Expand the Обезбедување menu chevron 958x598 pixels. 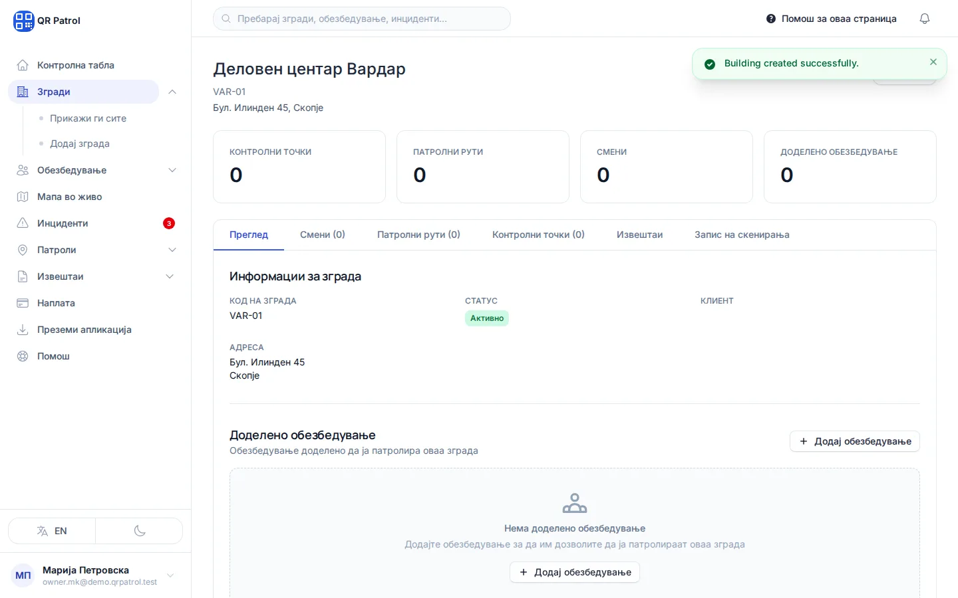click(172, 170)
